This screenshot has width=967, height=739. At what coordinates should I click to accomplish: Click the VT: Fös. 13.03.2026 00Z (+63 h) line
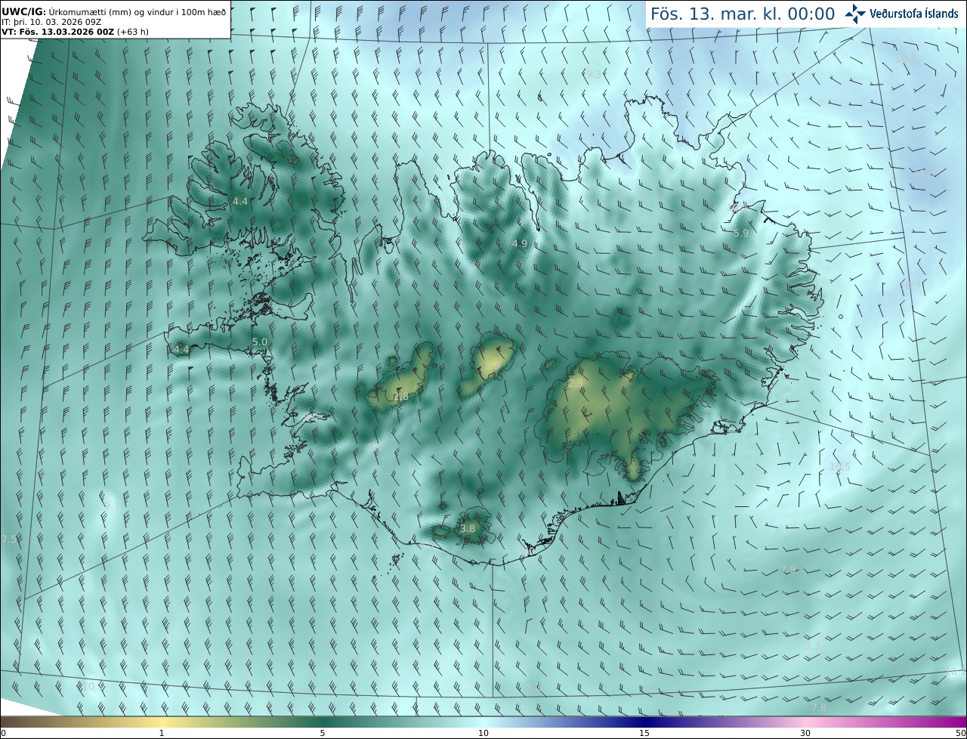click(x=76, y=32)
